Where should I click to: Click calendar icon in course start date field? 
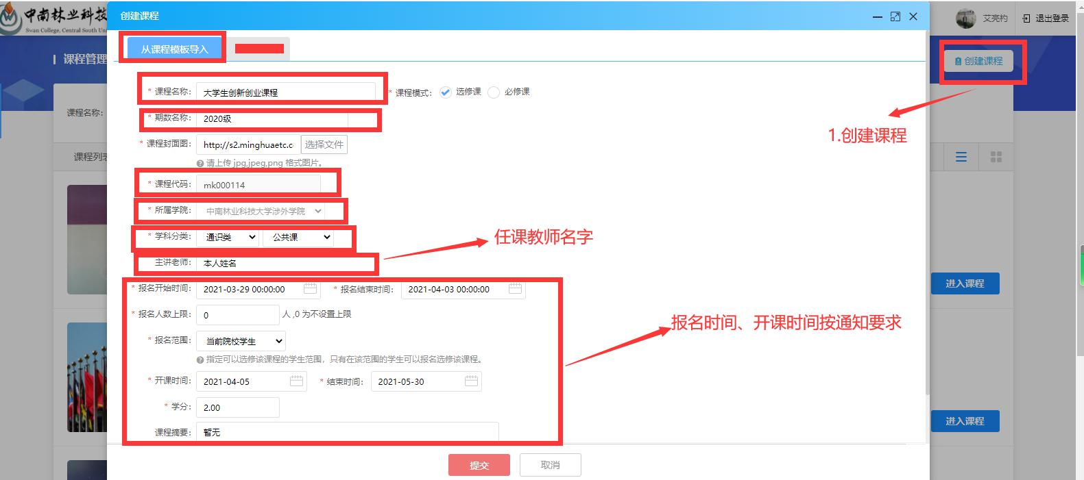[x=296, y=381]
